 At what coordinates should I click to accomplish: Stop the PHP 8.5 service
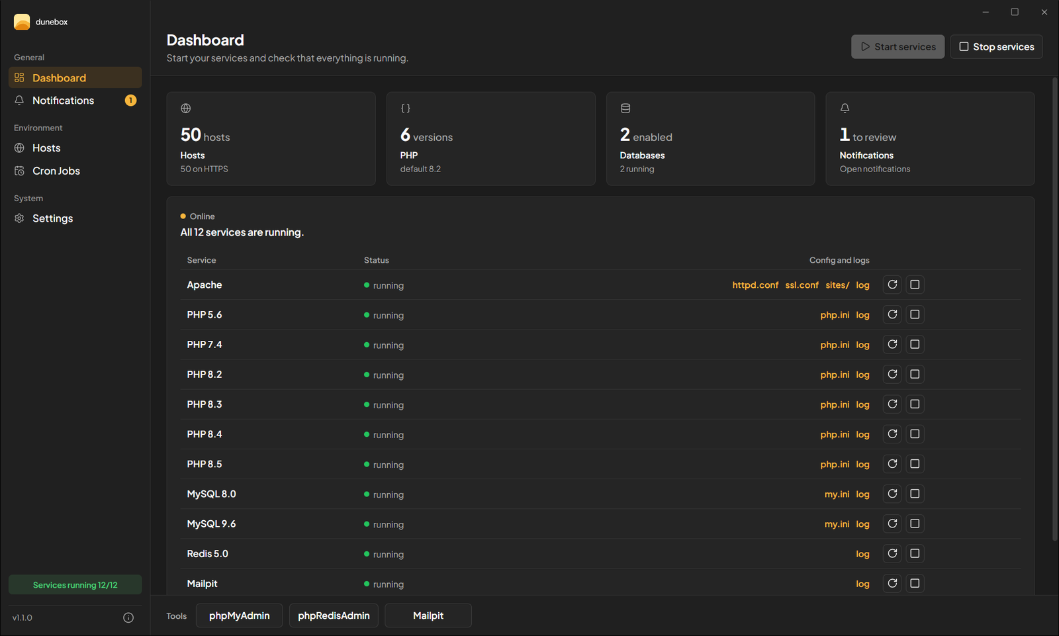915,464
